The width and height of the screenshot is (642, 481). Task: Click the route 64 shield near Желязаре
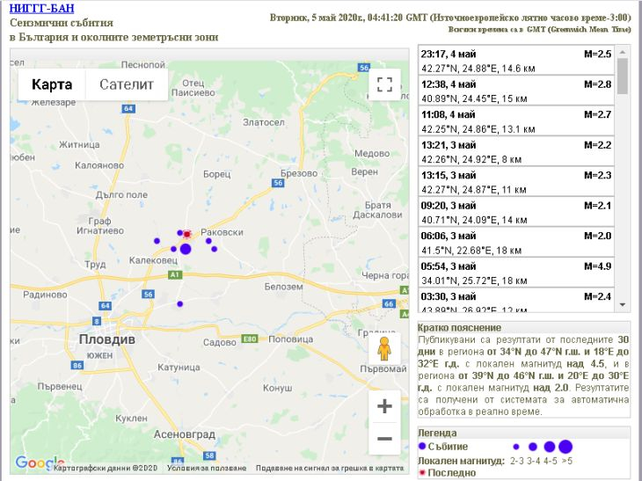[x=128, y=108]
